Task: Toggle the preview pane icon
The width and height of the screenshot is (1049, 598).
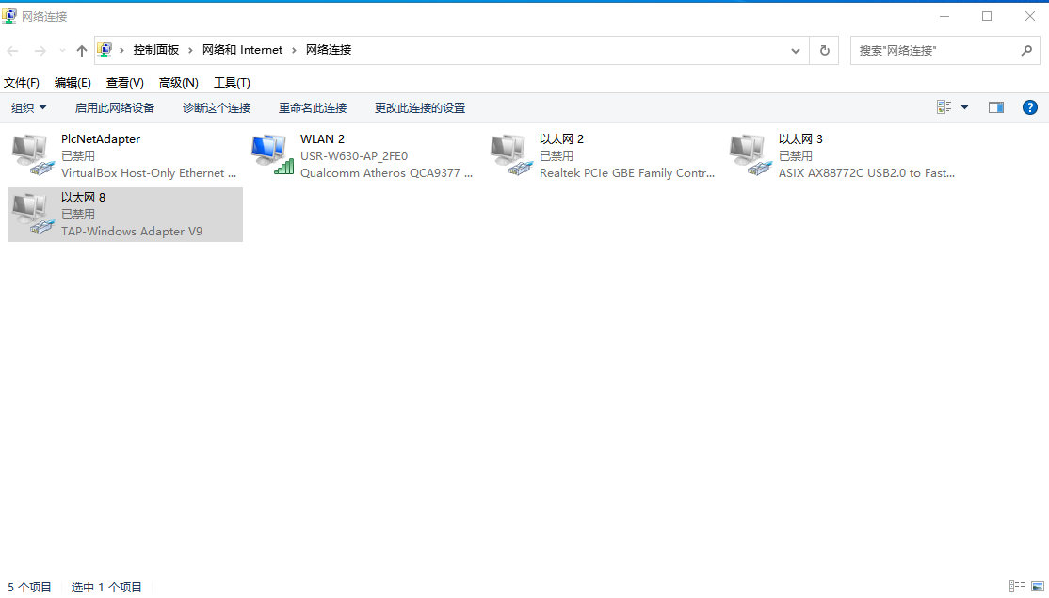Action: click(x=995, y=107)
